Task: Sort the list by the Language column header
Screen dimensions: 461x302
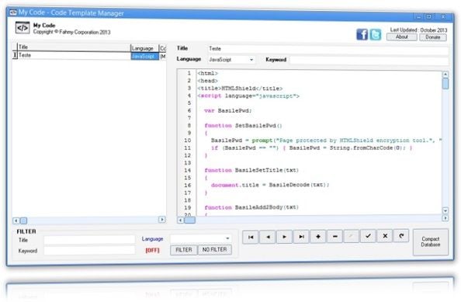Action: coord(144,48)
